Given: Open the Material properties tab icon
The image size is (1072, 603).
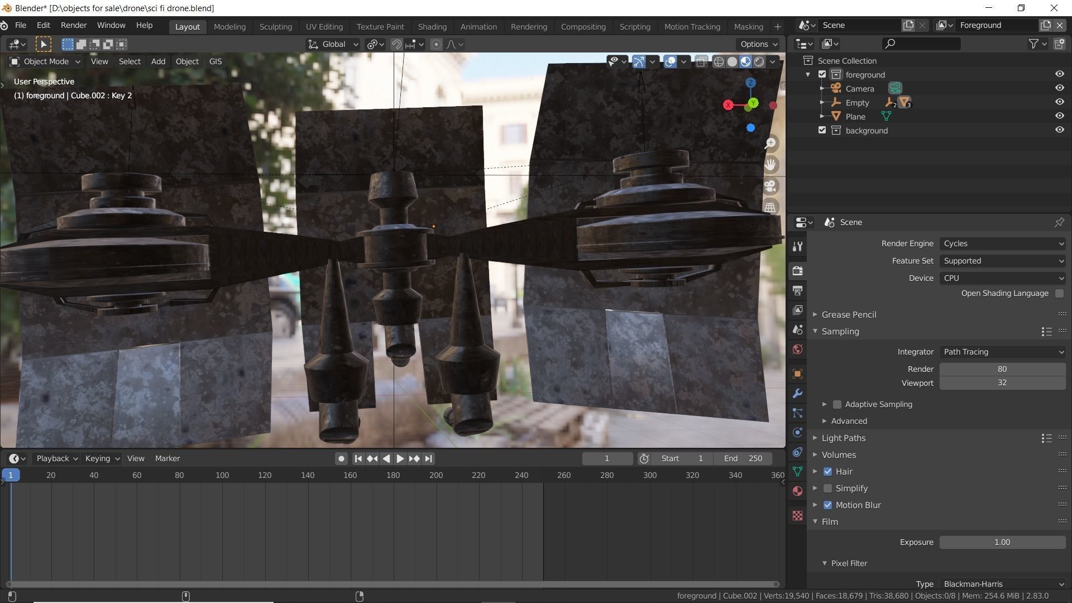Looking at the screenshot, I should [x=797, y=491].
